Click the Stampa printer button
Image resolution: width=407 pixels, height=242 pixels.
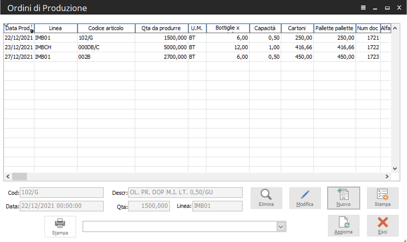[x=60, y=227]
